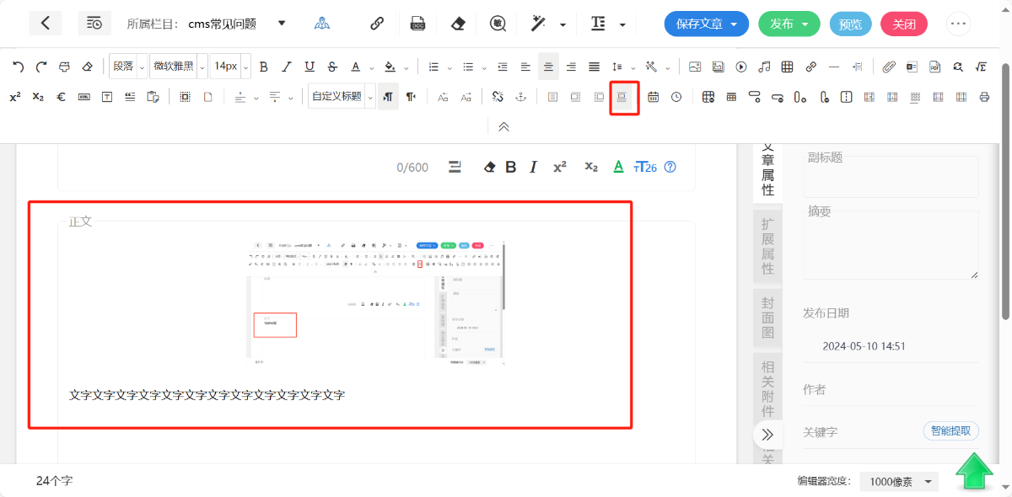Viewport: 1012px width, 497px height.
Task: Click the music note audio icon
Action: point(764,67)
